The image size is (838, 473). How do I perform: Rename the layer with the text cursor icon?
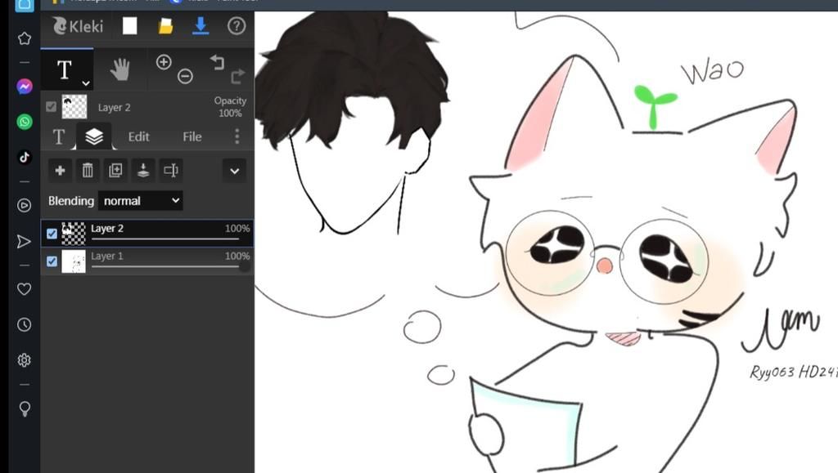(x=171, y=170)
